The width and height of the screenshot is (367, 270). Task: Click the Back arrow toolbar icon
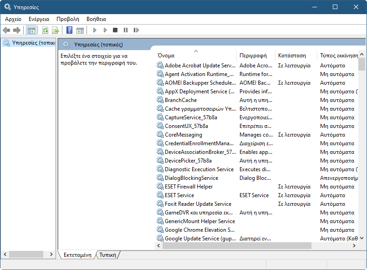click(6, 30)
